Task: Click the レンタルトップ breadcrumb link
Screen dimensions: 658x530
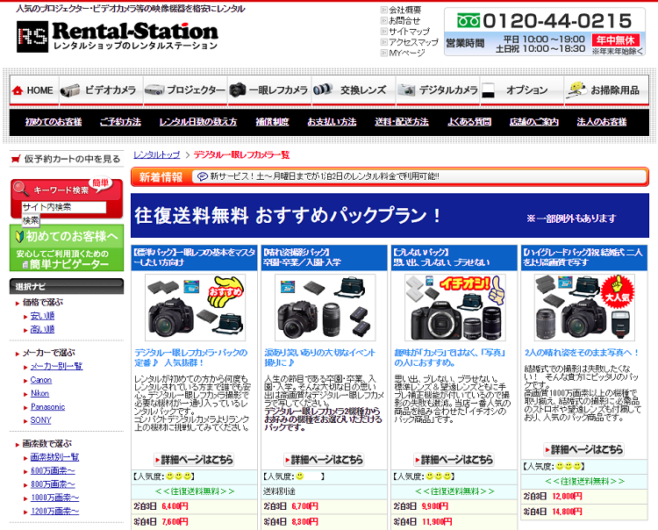Action: (157, 154)
